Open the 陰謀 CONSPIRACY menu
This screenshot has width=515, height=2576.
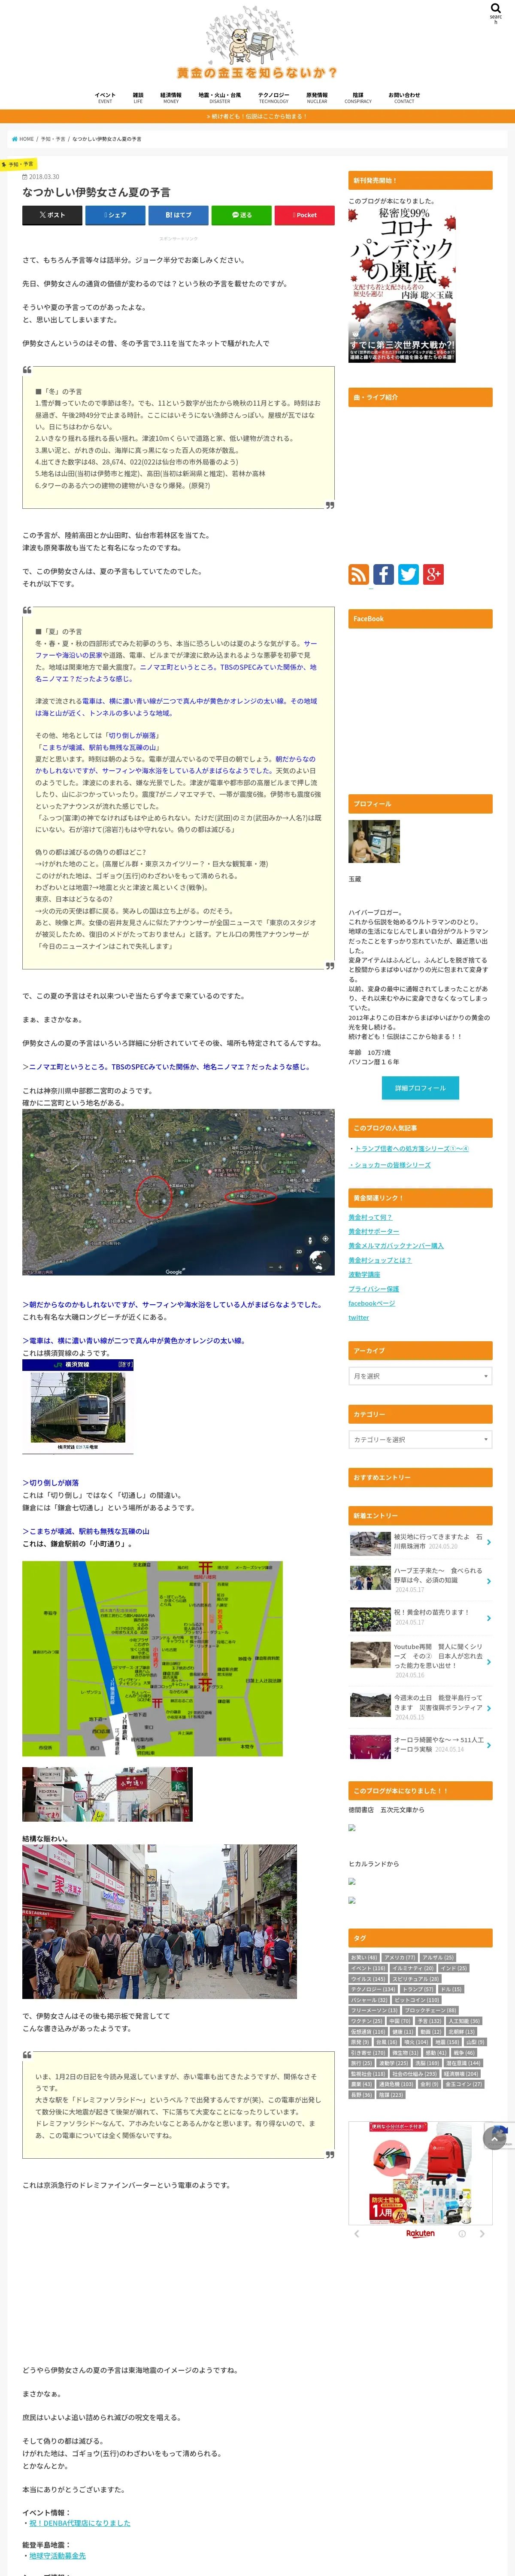pos(358,98)
